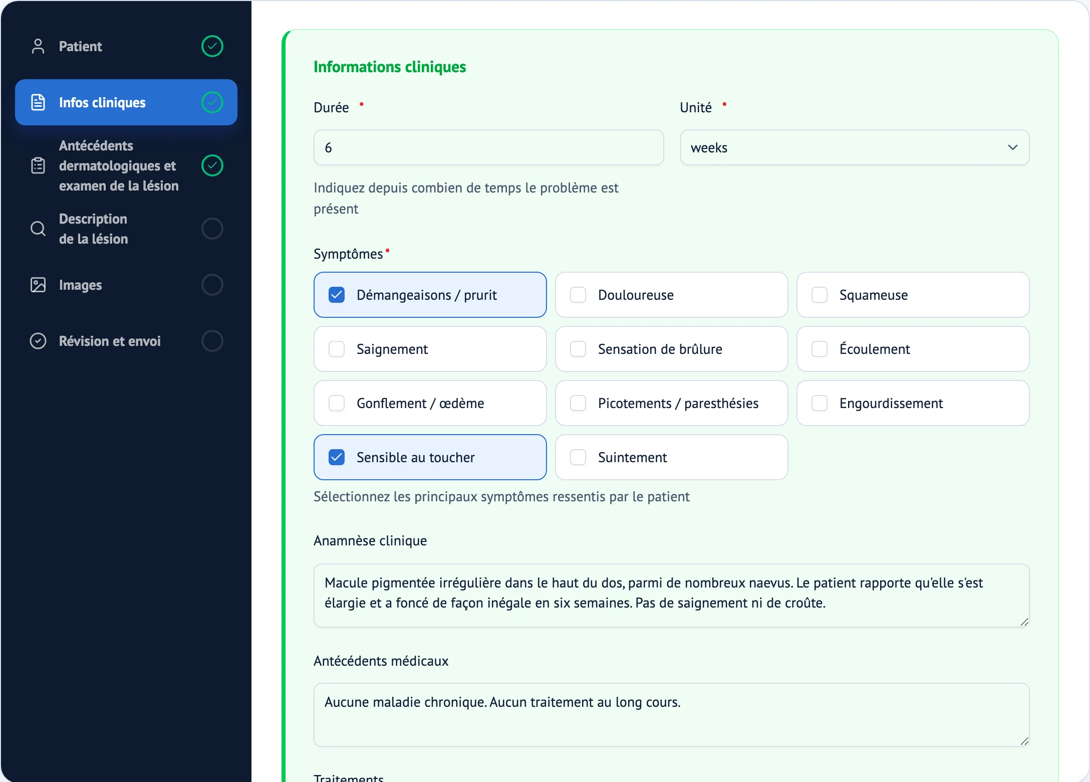This screenshot has width=1090, height=782.
Task: Uncheck Sensible au toucher
Action: [x=337, y=457]
